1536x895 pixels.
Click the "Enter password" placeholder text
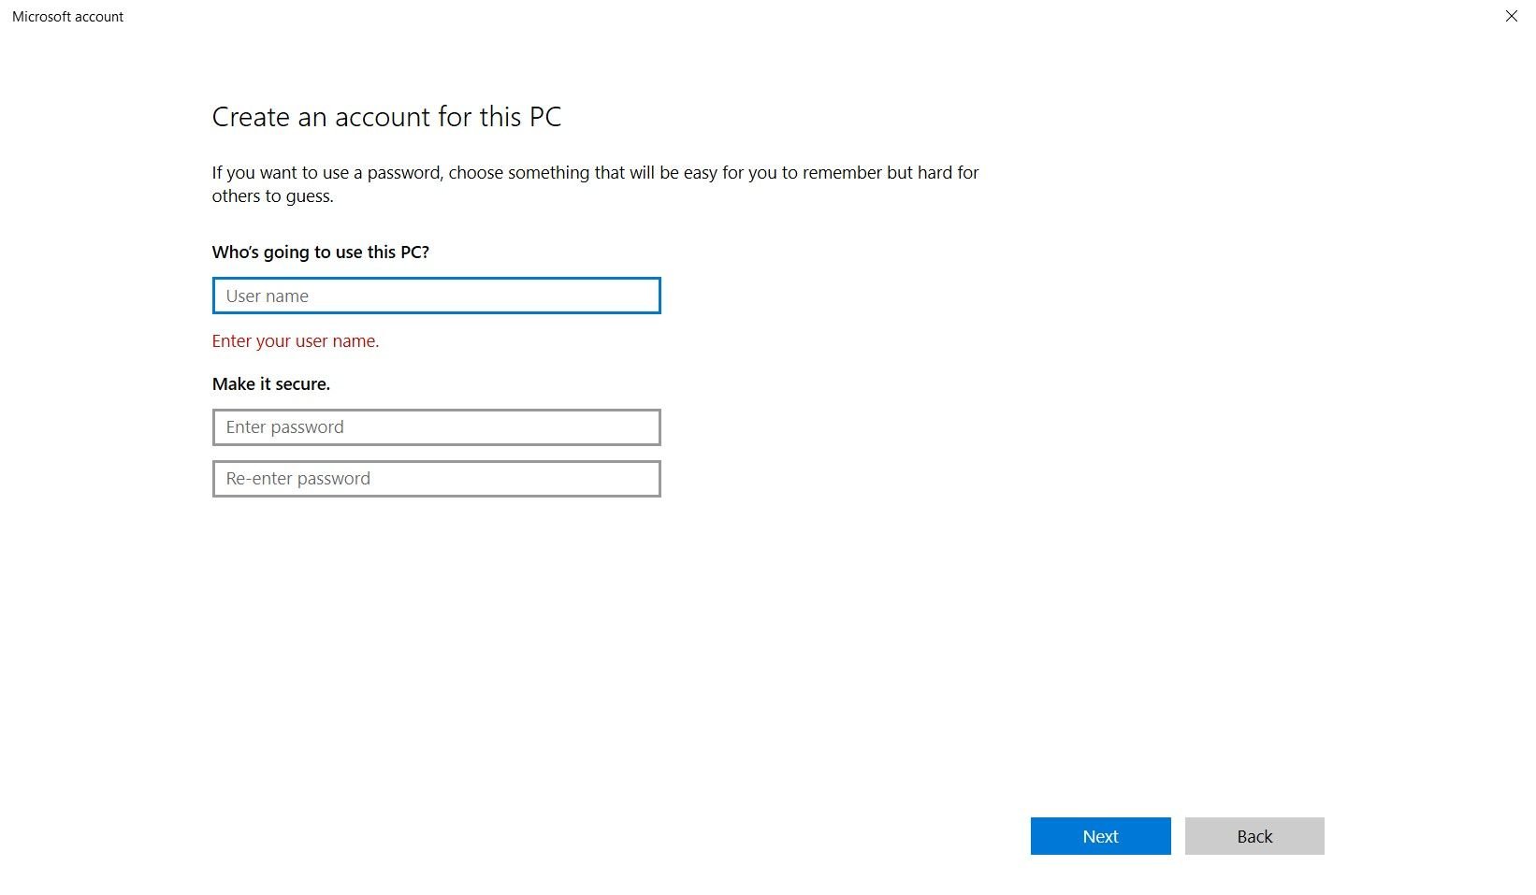point(284,427)
